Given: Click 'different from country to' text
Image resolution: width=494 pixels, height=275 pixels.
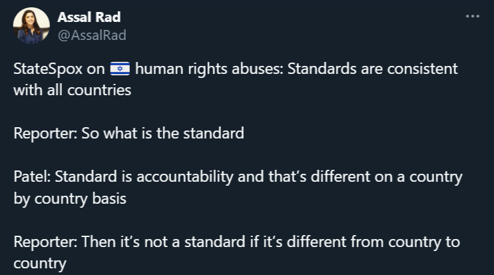Looking at the screenshot, I should click(373, 242).
